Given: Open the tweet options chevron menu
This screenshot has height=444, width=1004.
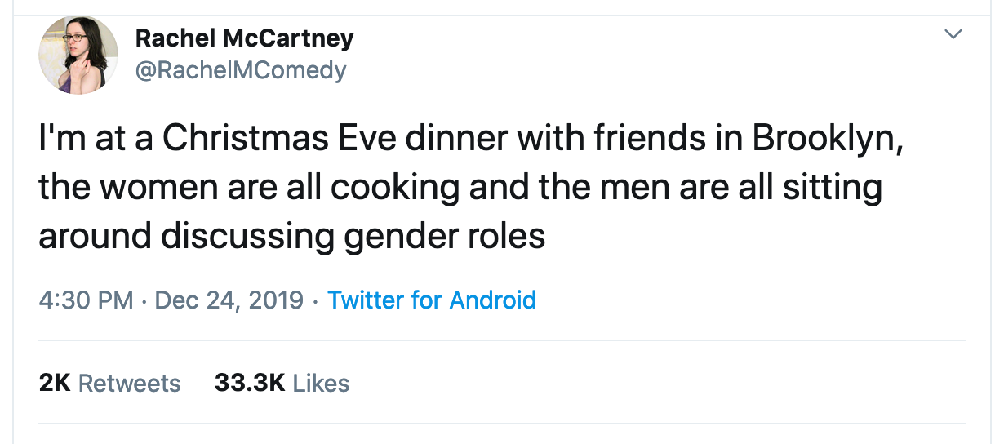Looking at the screenshot, I should 953,35.
